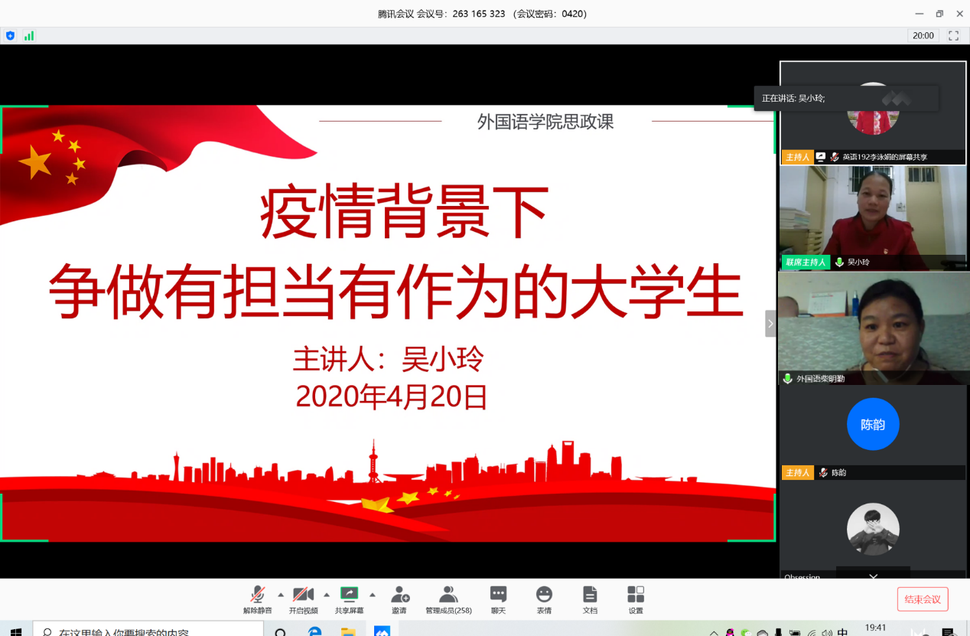Click the green network signal icon

tap(29, 35)
